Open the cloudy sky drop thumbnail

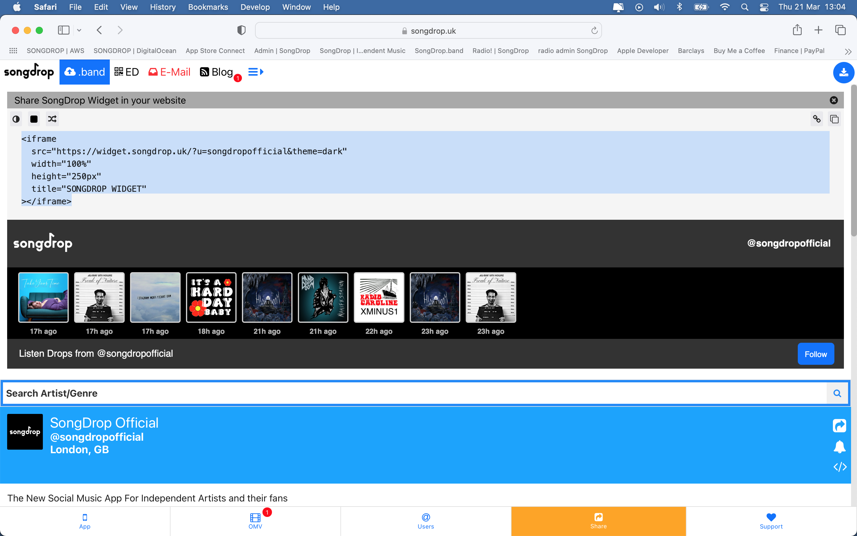[155, 297]
